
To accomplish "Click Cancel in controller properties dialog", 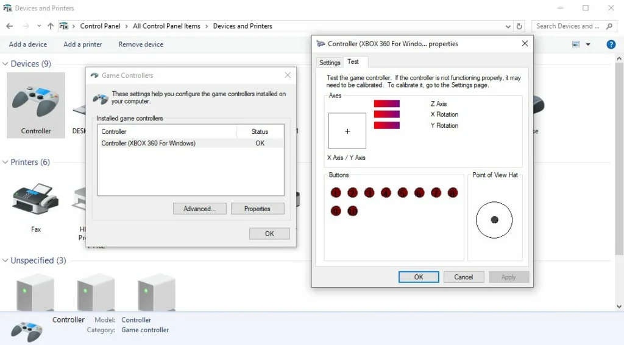I will (464, 277).
